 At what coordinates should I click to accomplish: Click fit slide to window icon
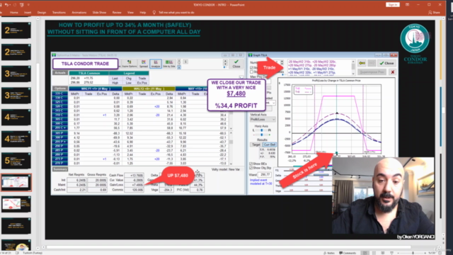pyautogui.click(x=440, y=253)
